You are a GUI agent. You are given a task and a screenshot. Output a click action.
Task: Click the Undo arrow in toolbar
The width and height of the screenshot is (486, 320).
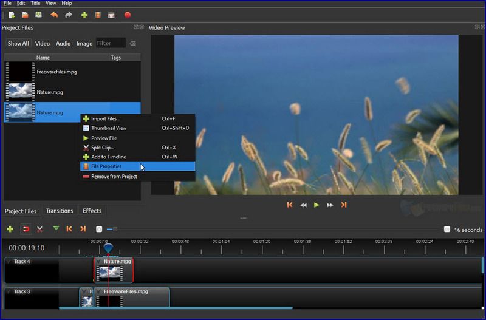click(54, 15)
